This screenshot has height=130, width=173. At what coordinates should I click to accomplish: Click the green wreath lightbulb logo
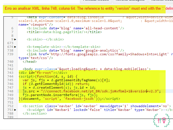(162, 120)
